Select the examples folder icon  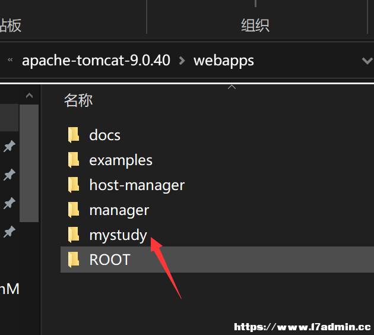click(x=74, y=160)
